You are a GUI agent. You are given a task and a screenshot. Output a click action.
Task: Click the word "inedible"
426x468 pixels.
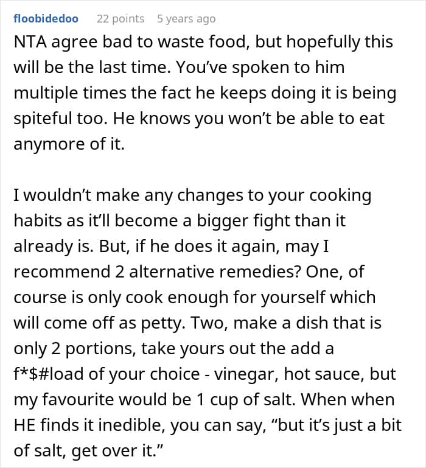click(x=123, y=424)
